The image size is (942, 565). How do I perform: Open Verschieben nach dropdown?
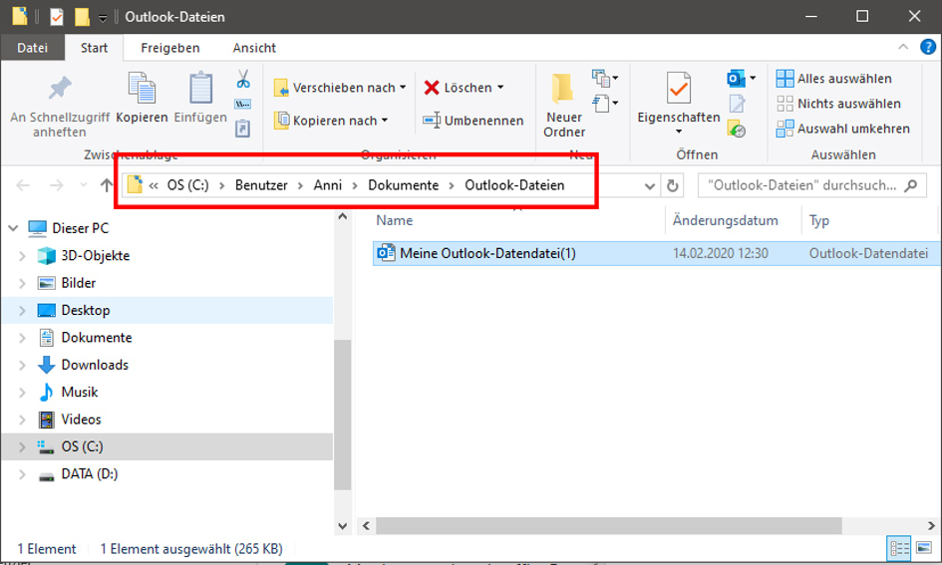click(340, 88)
